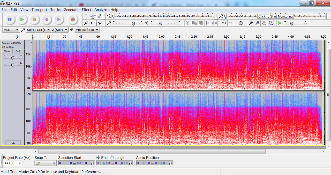Click the 2:00 mark on the timeline ruler

162,37
